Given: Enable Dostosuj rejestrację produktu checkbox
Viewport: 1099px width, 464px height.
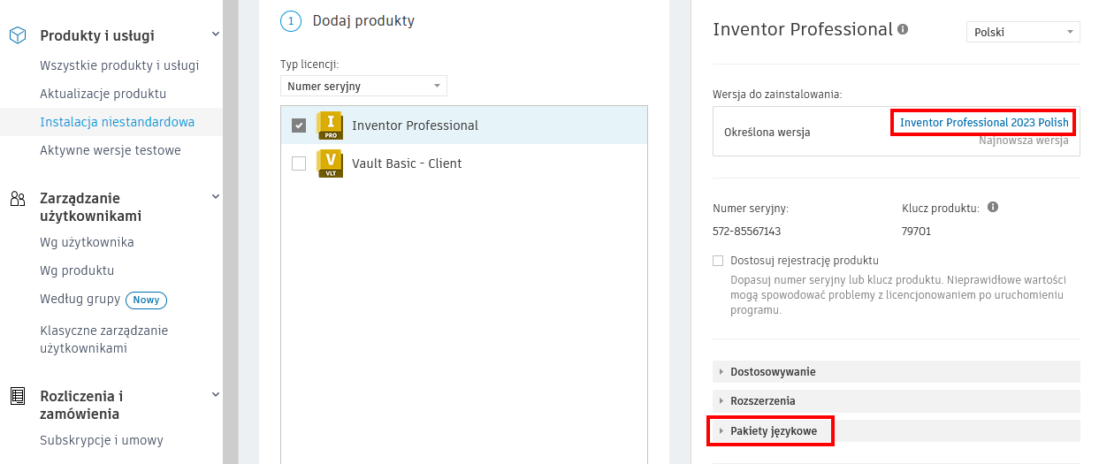Looking at the screenshot, I should pyautogui.click(x=719, y=261).
